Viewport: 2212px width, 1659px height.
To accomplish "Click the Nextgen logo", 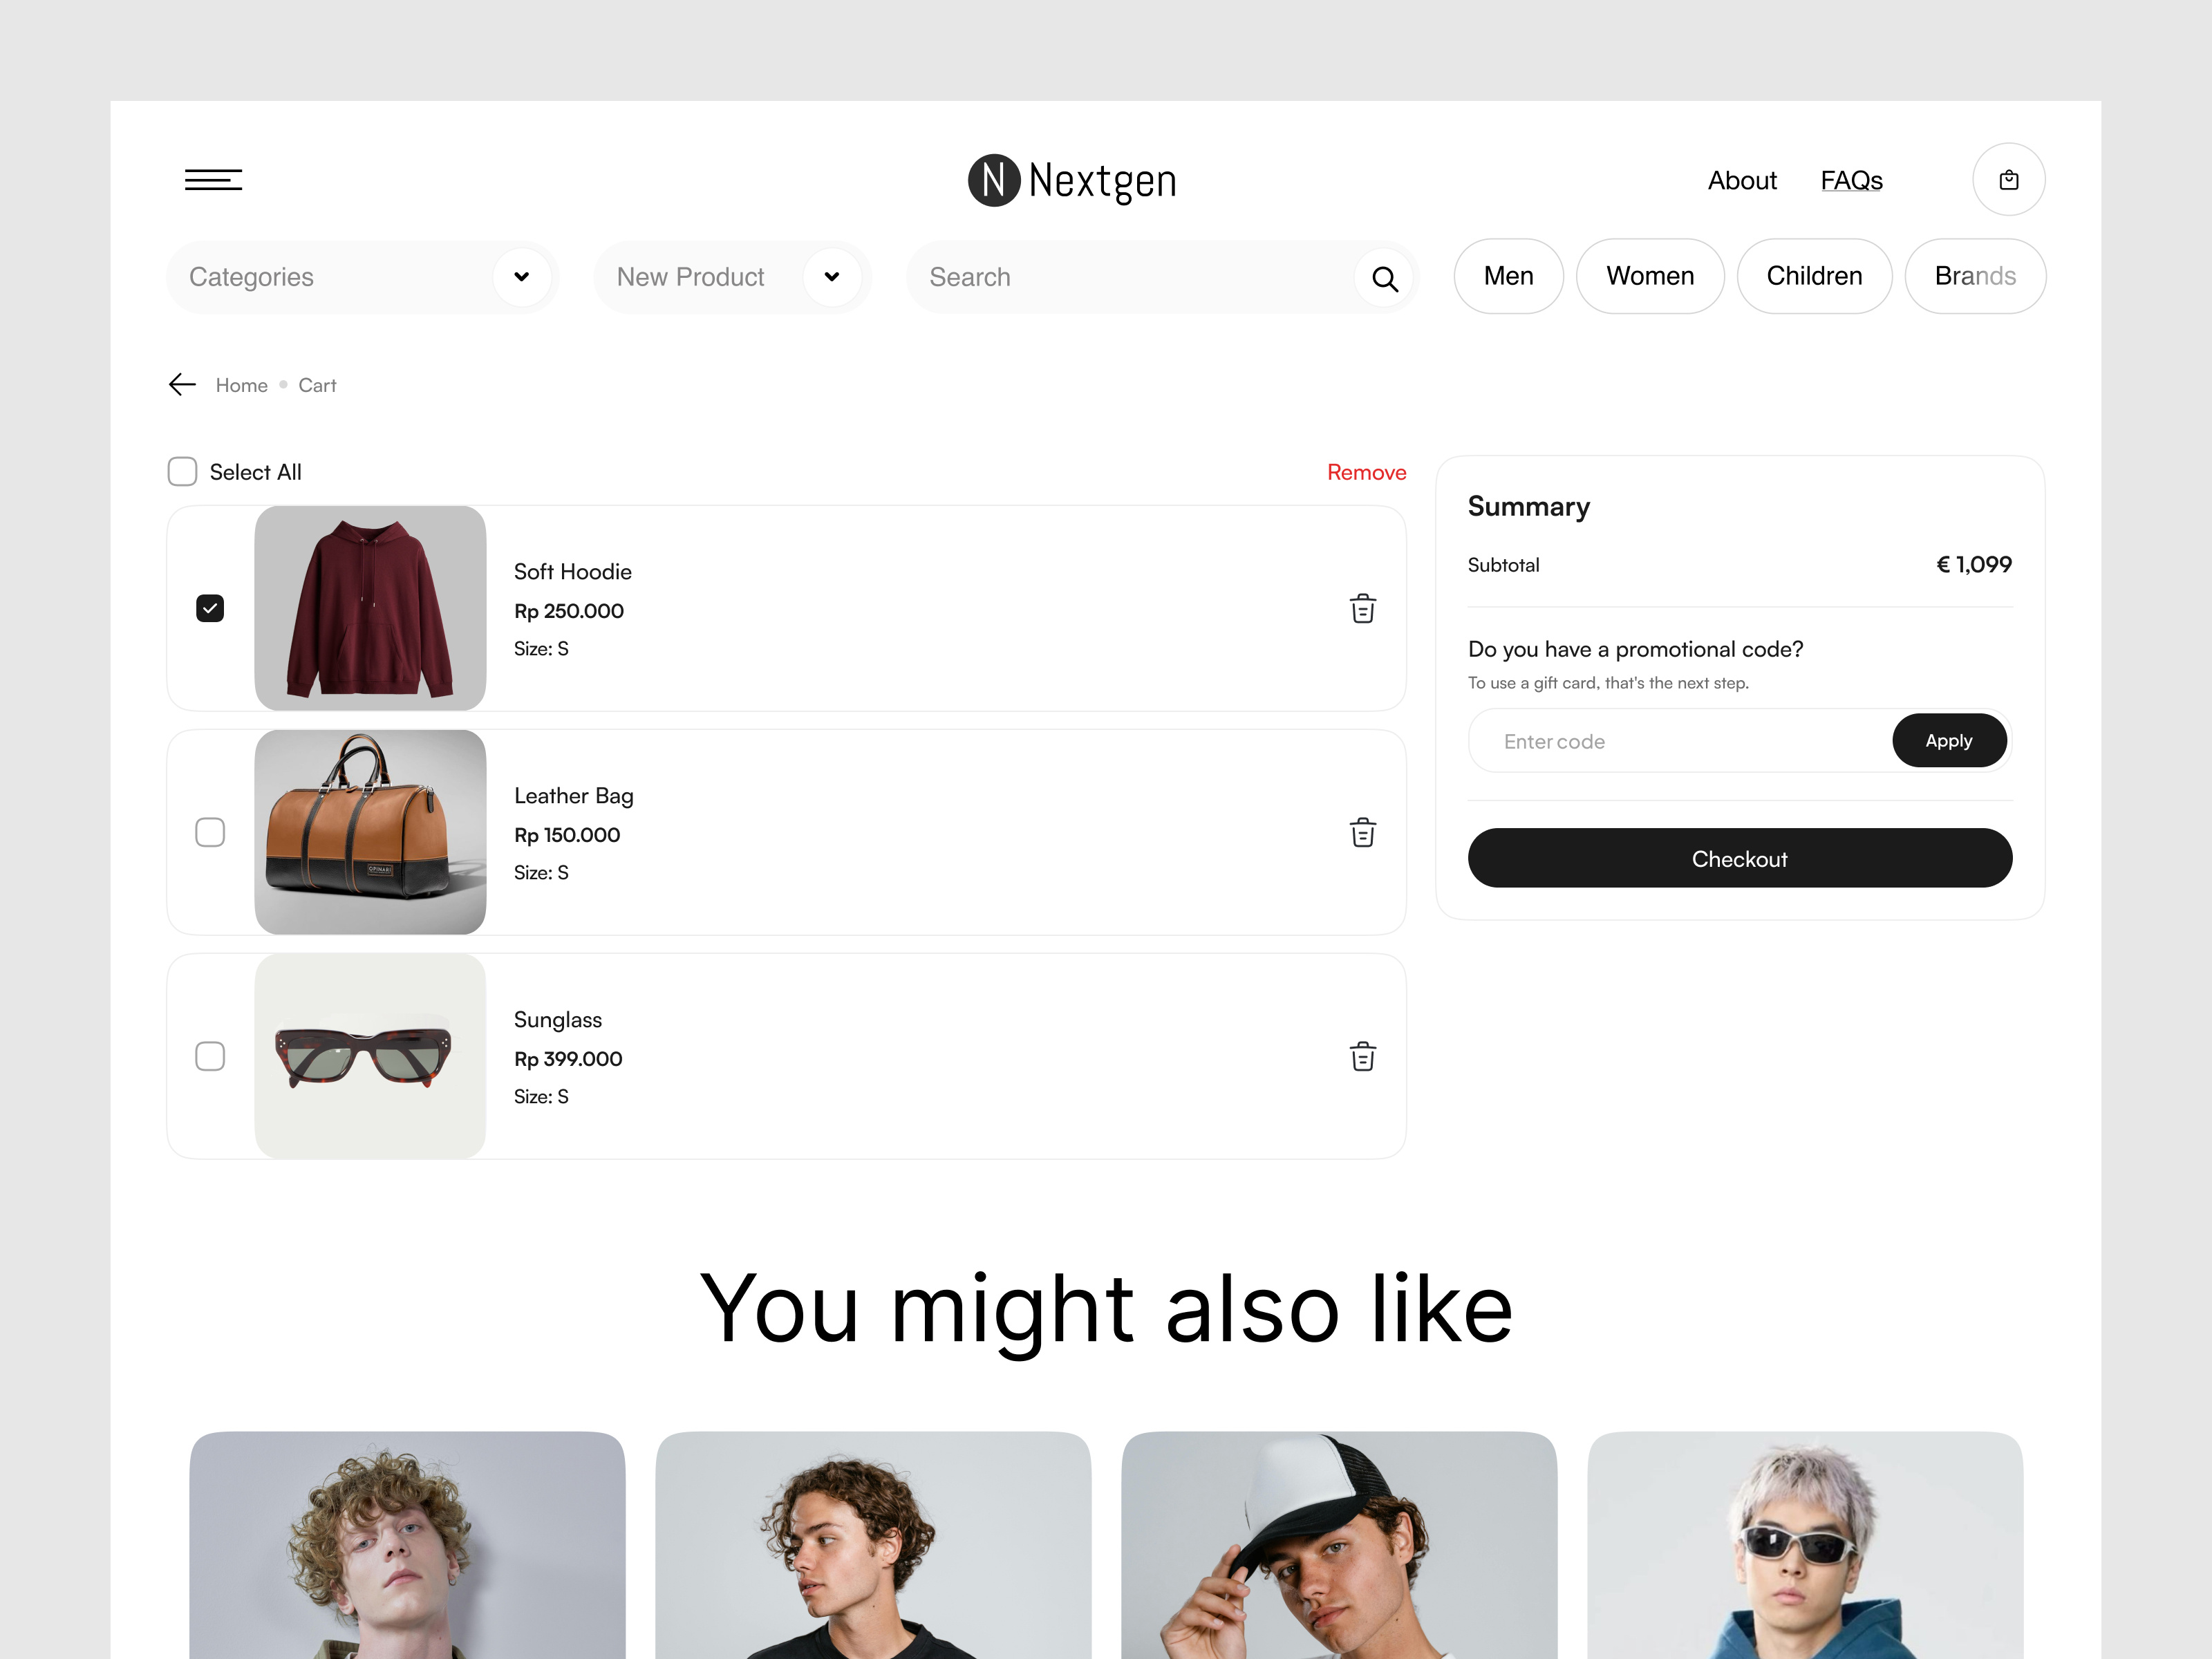I will (1070, 180).
